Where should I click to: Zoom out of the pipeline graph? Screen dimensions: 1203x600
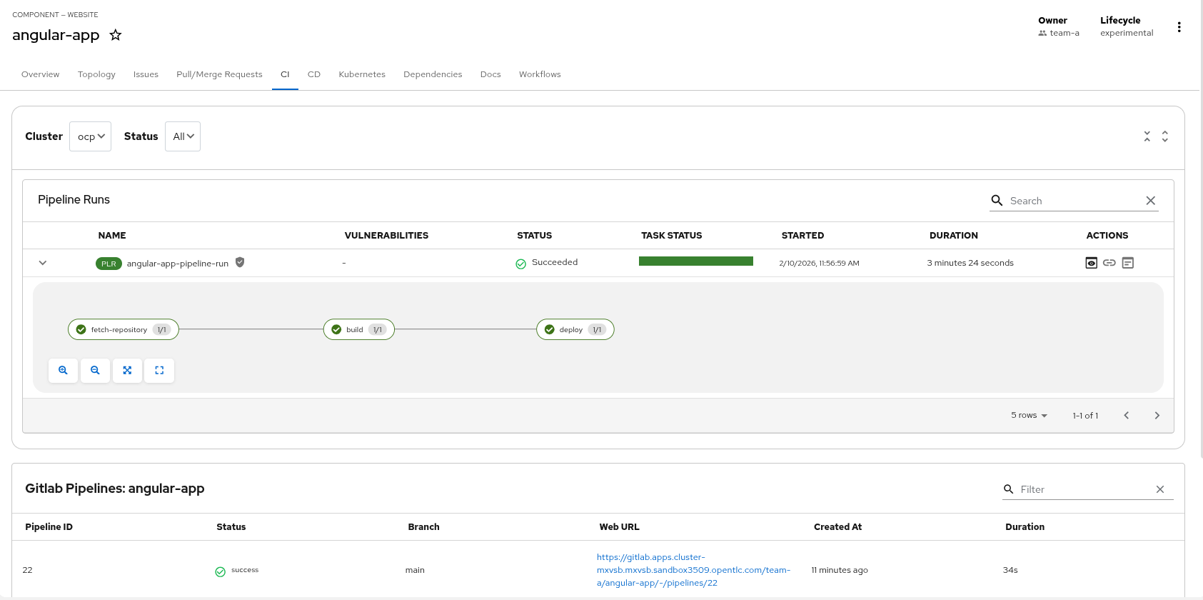[x=95, y=370]
